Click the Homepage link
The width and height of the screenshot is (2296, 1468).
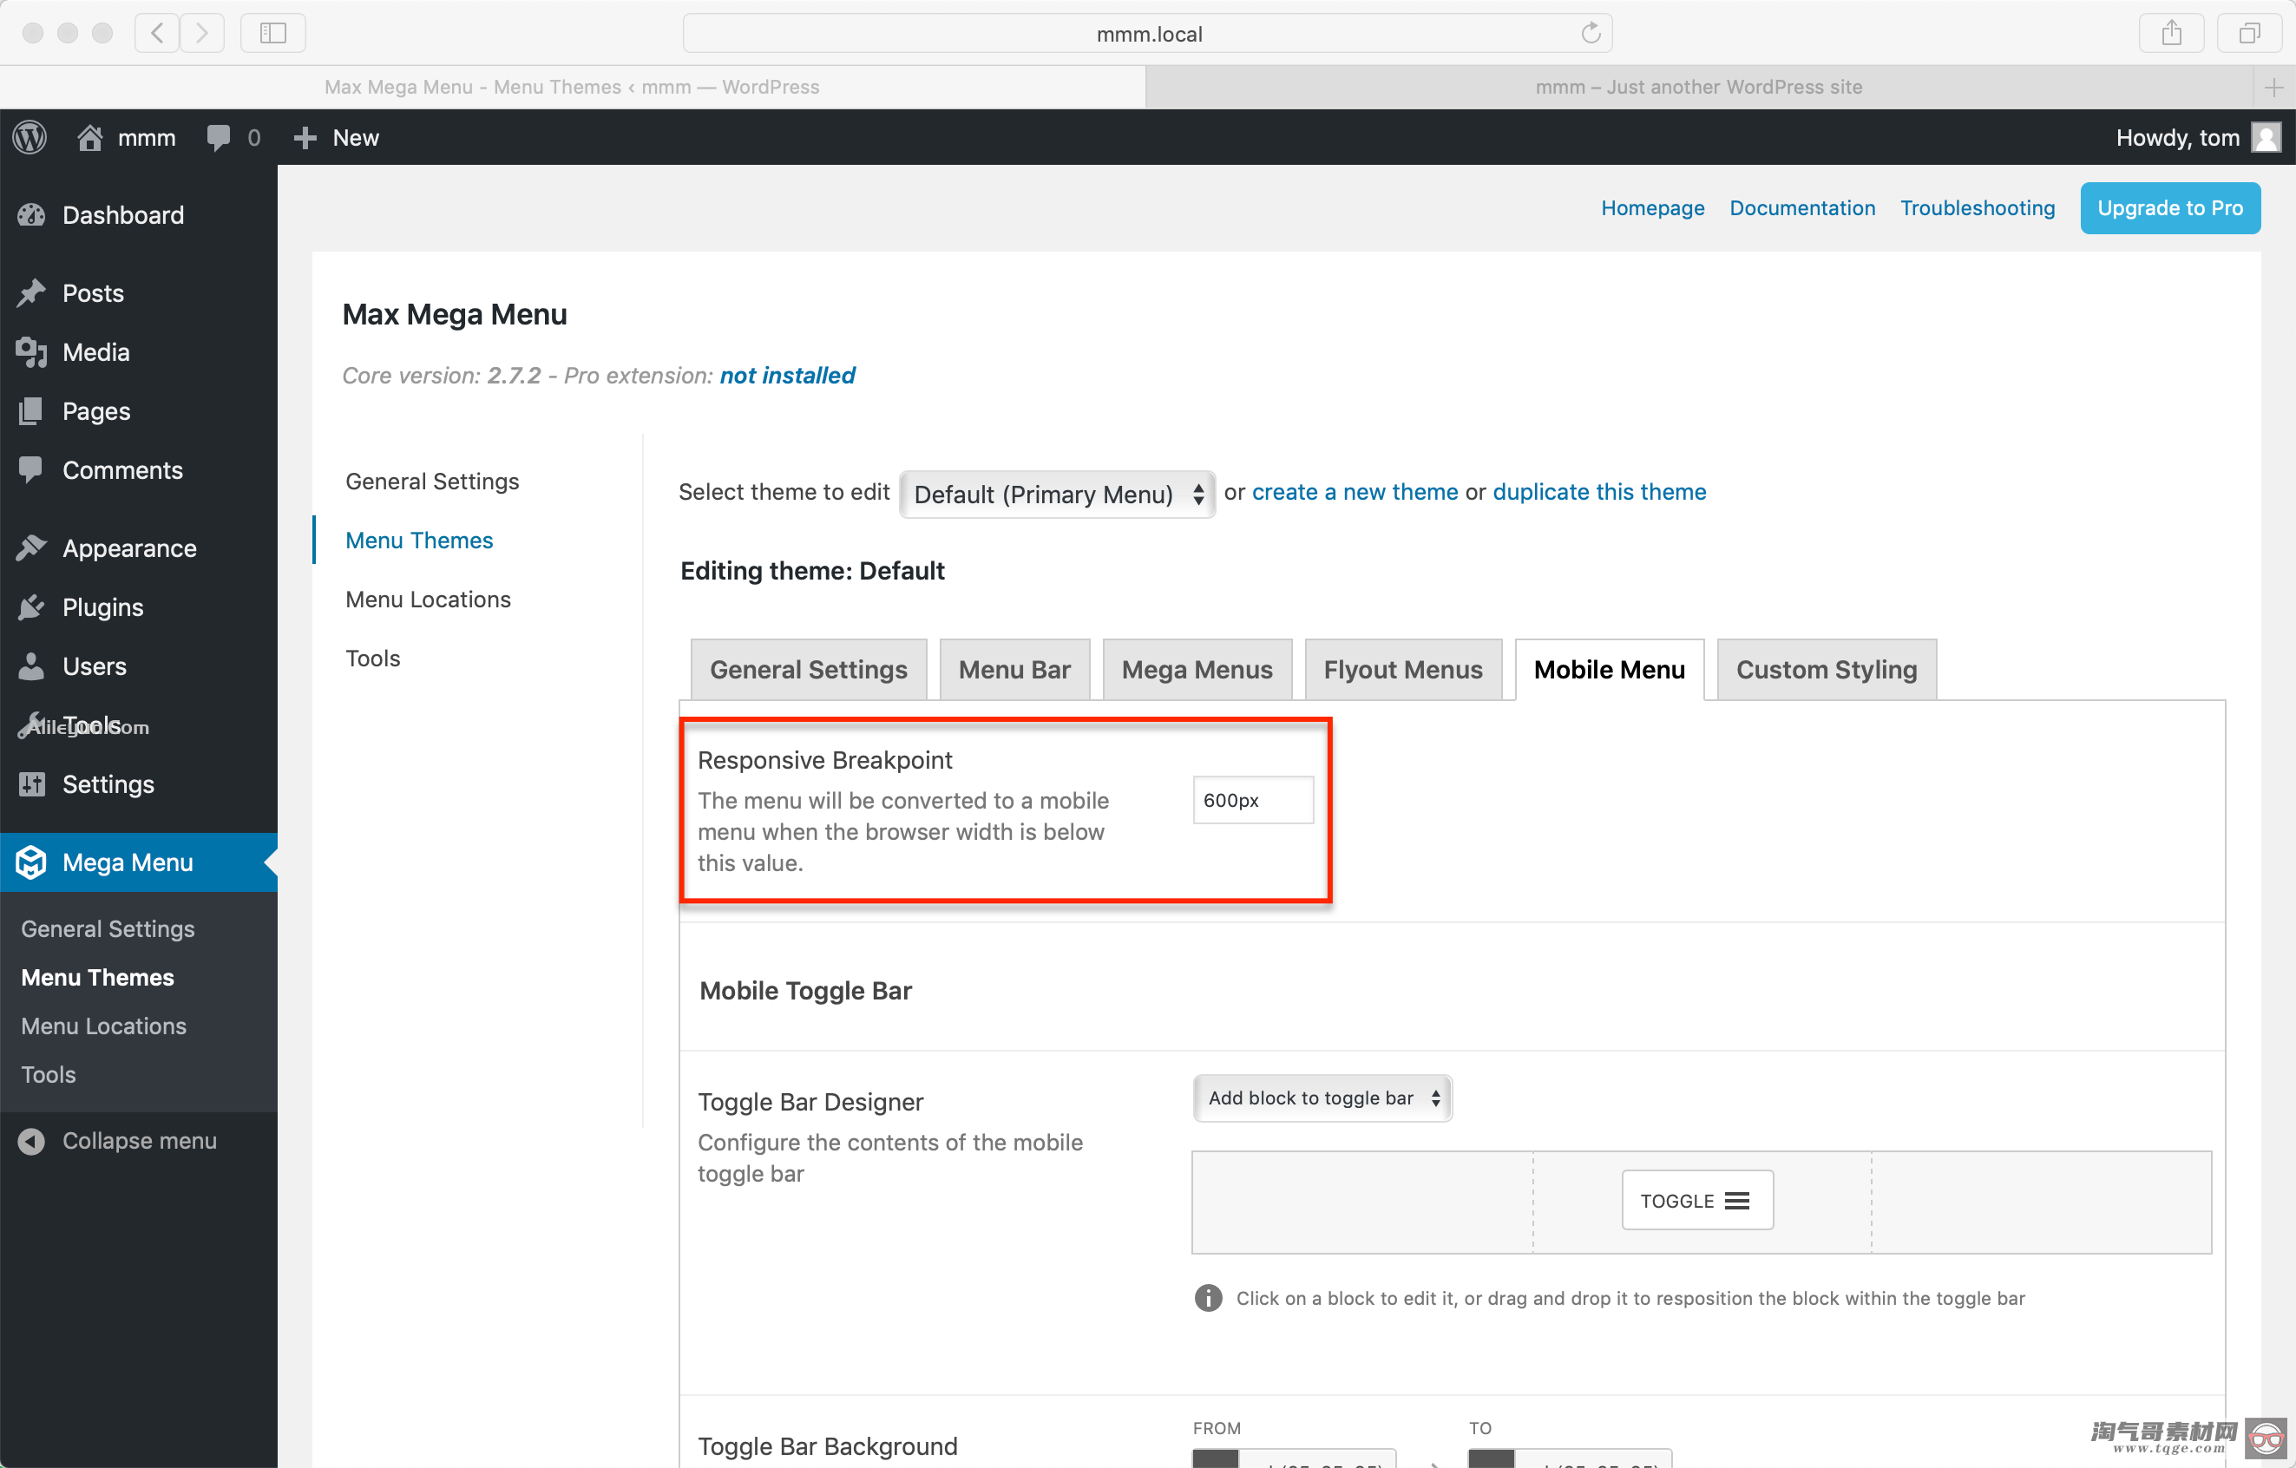pos(1650,206)
